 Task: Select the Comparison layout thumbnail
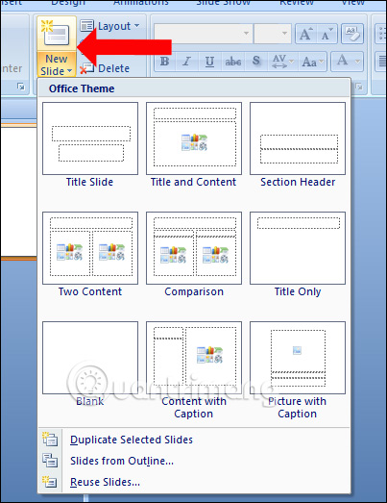194,248
